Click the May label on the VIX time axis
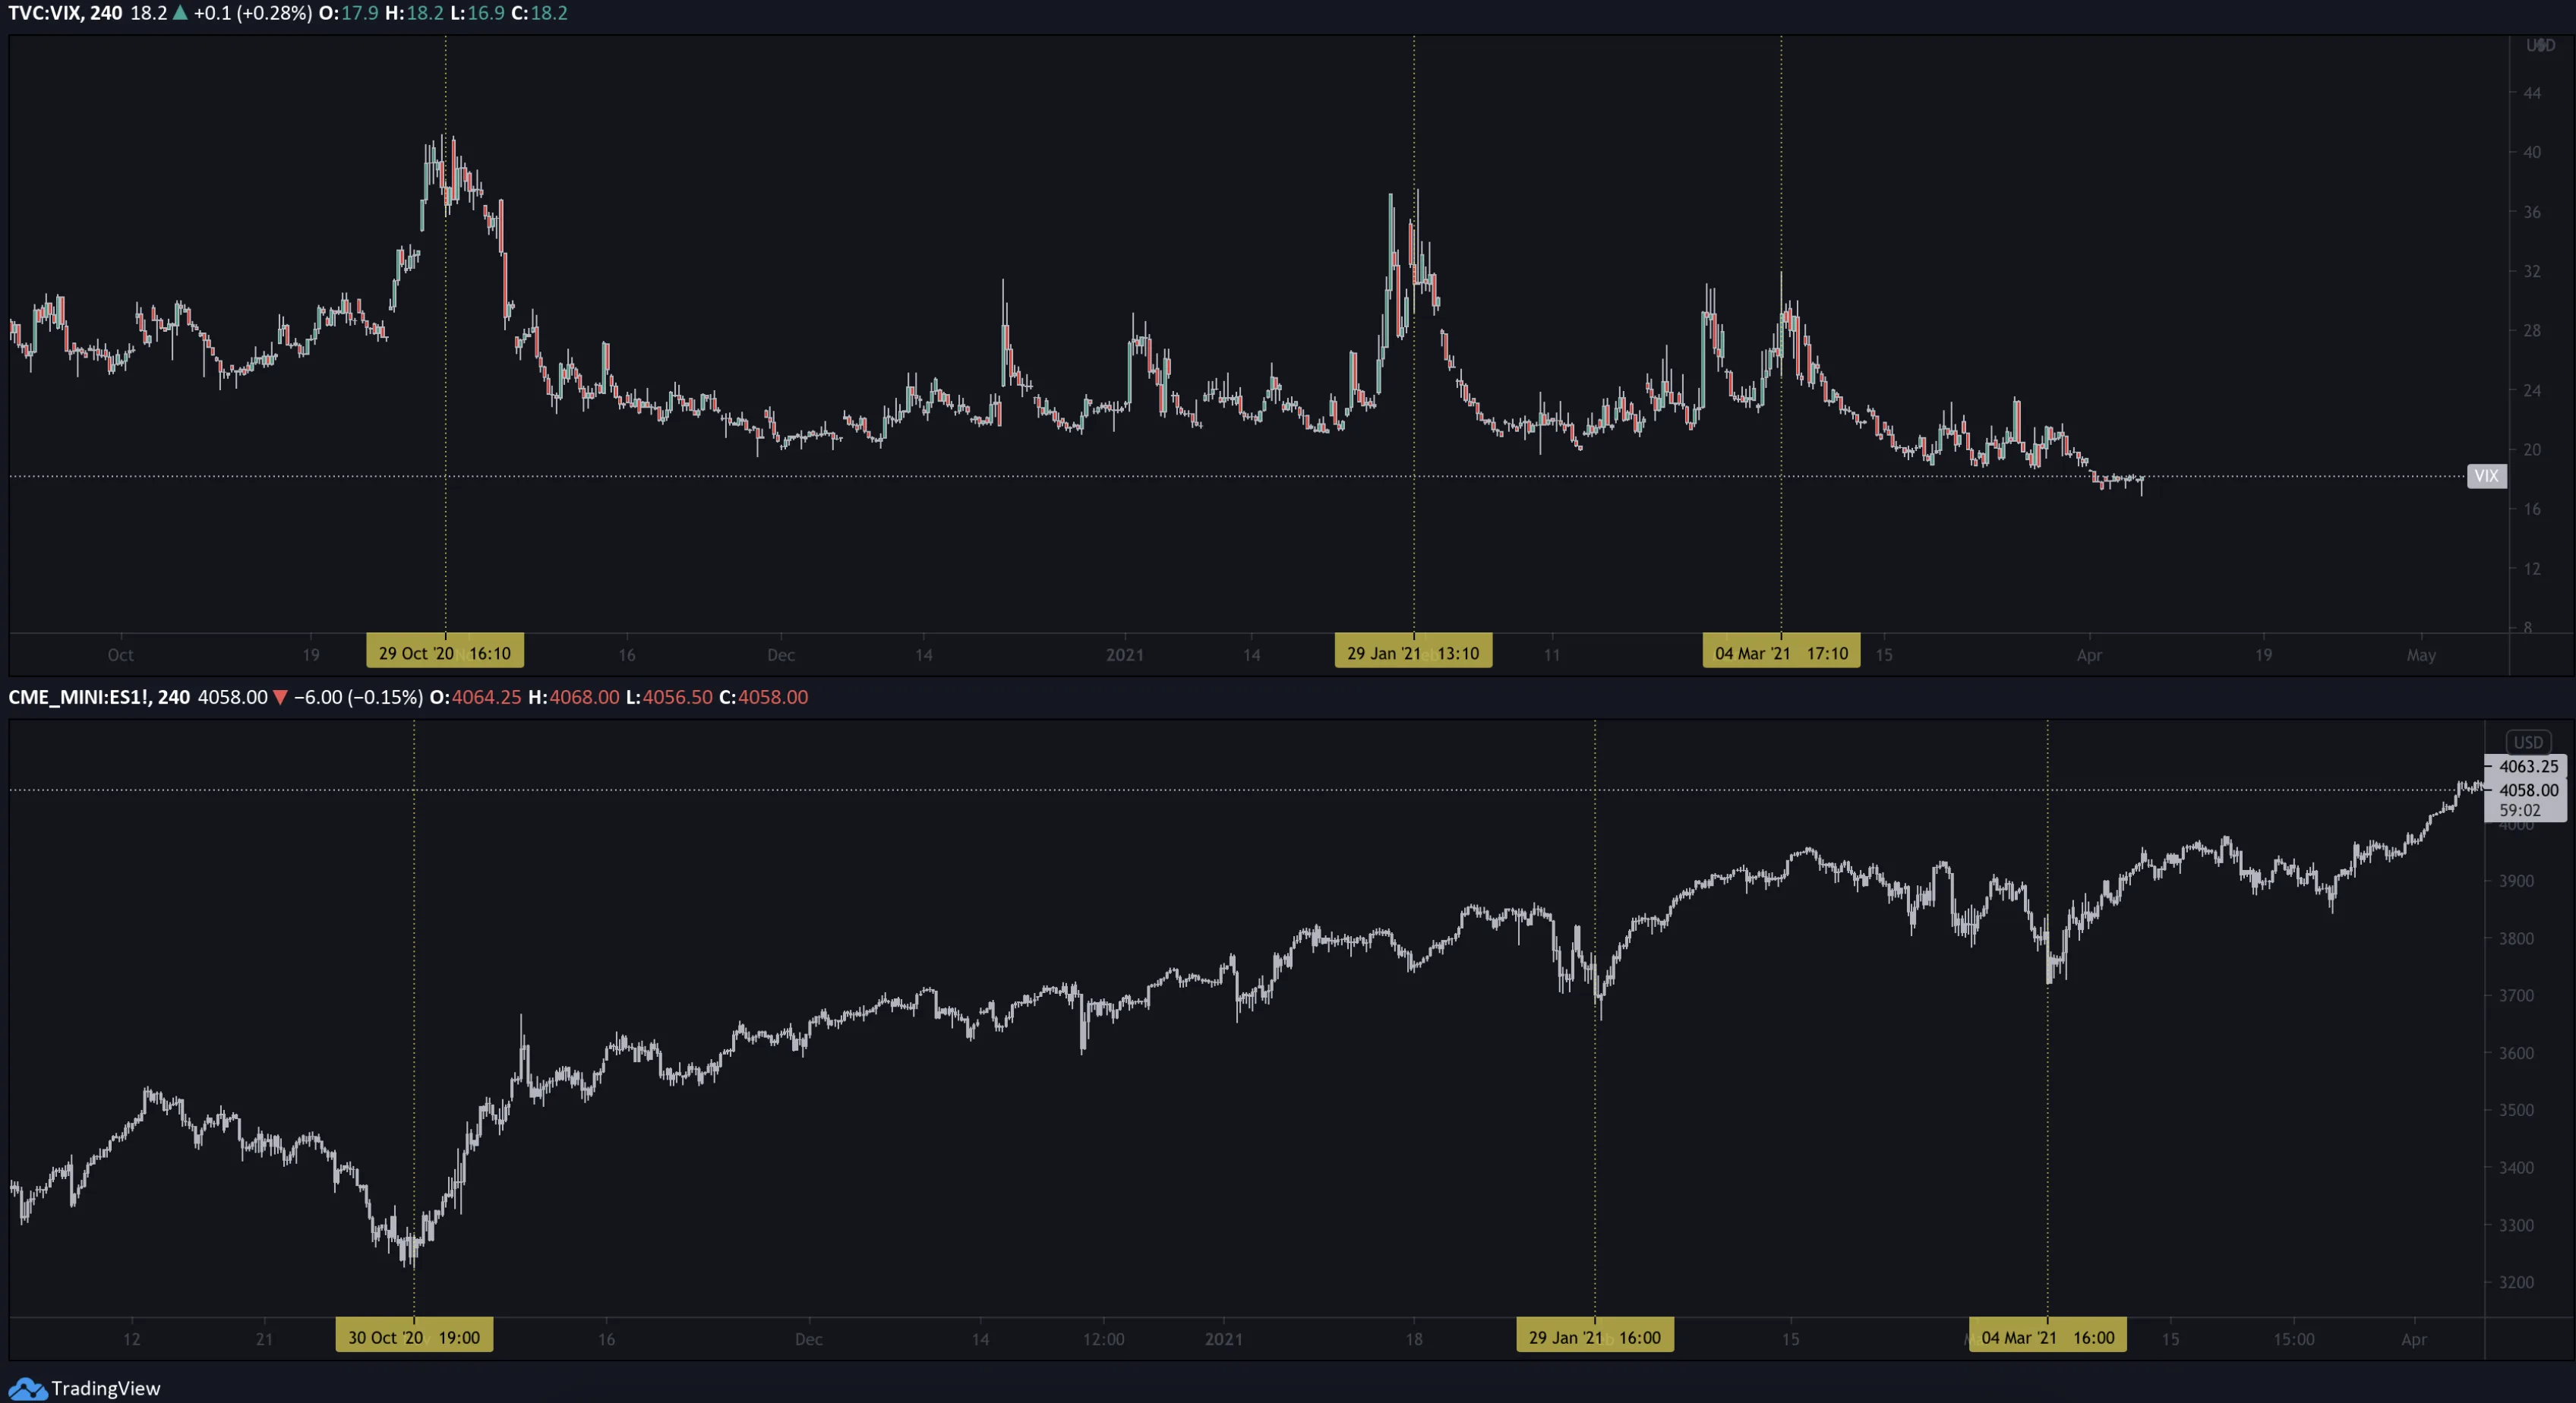Screen dimensions: 2576x1403 [x=2421, y=655]
